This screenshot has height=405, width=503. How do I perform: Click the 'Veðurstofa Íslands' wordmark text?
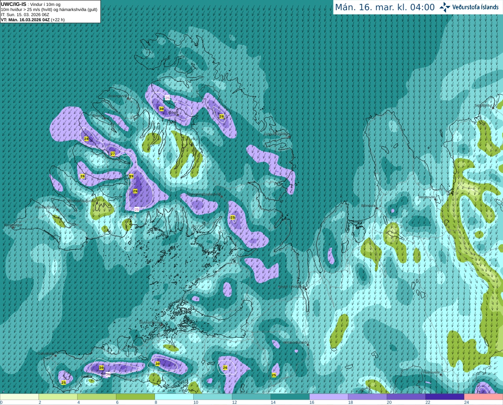(475, 7)
